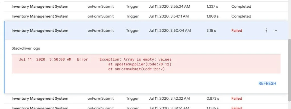Click the REFRESH logs button
This screenshot has height=109, width=291.
[x=267, y=83]
